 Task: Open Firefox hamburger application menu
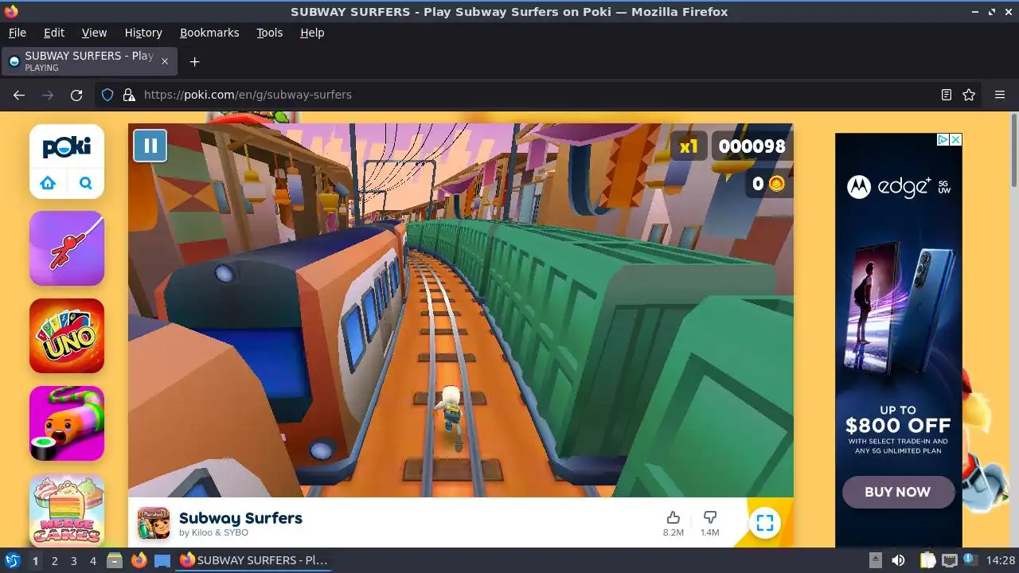[1000, 95]
